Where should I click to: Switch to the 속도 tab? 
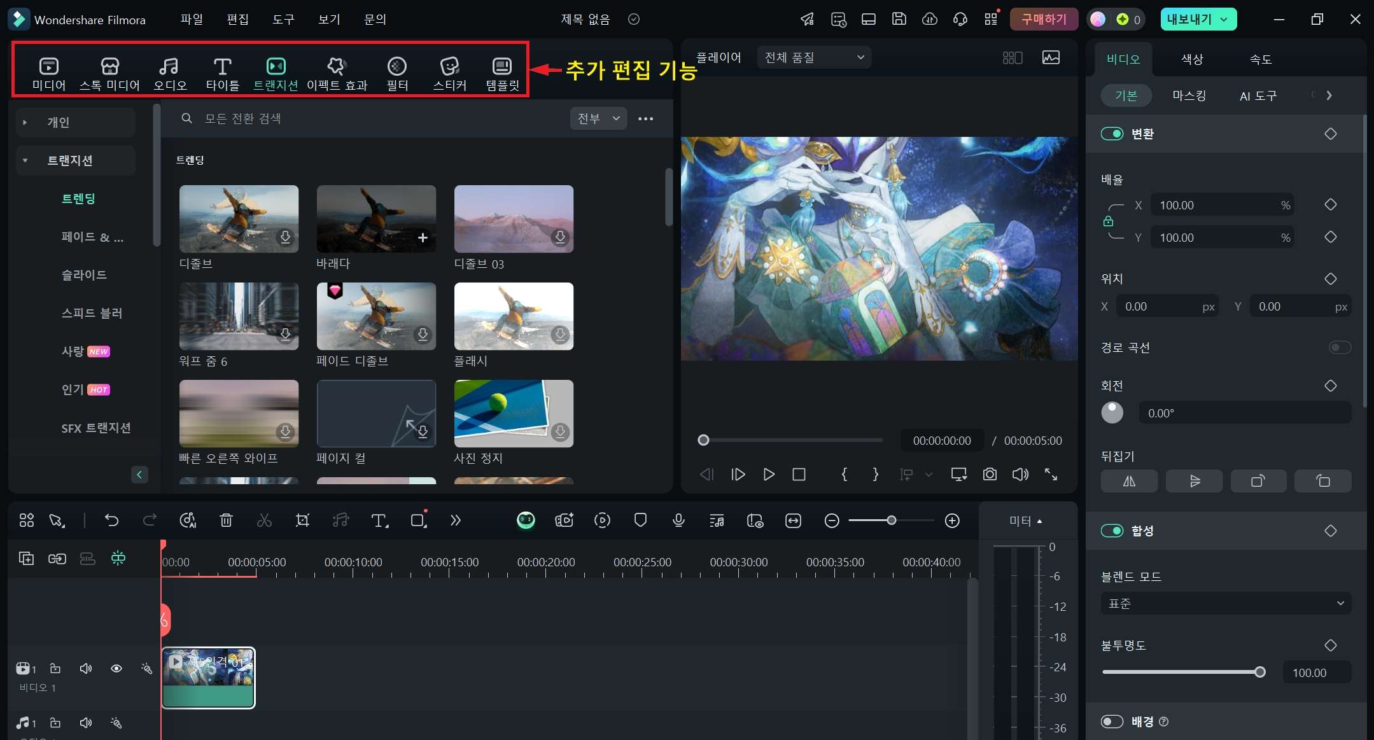[x=1261, y=59]
